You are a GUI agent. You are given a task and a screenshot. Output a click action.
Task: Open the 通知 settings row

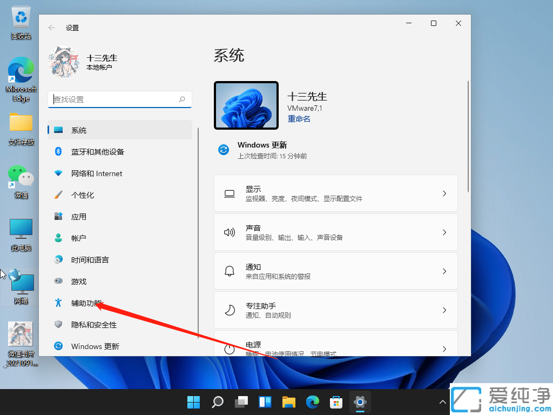(x=336, y=271)
